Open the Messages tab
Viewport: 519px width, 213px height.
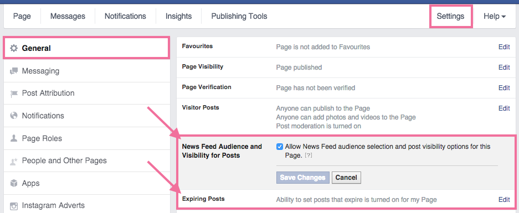click(68, 16)
